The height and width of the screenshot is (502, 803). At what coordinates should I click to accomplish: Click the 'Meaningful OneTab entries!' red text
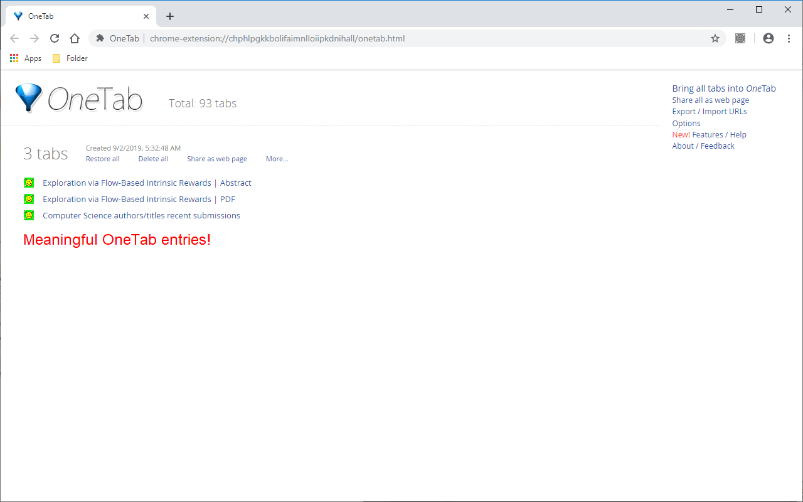click(117, 240)
